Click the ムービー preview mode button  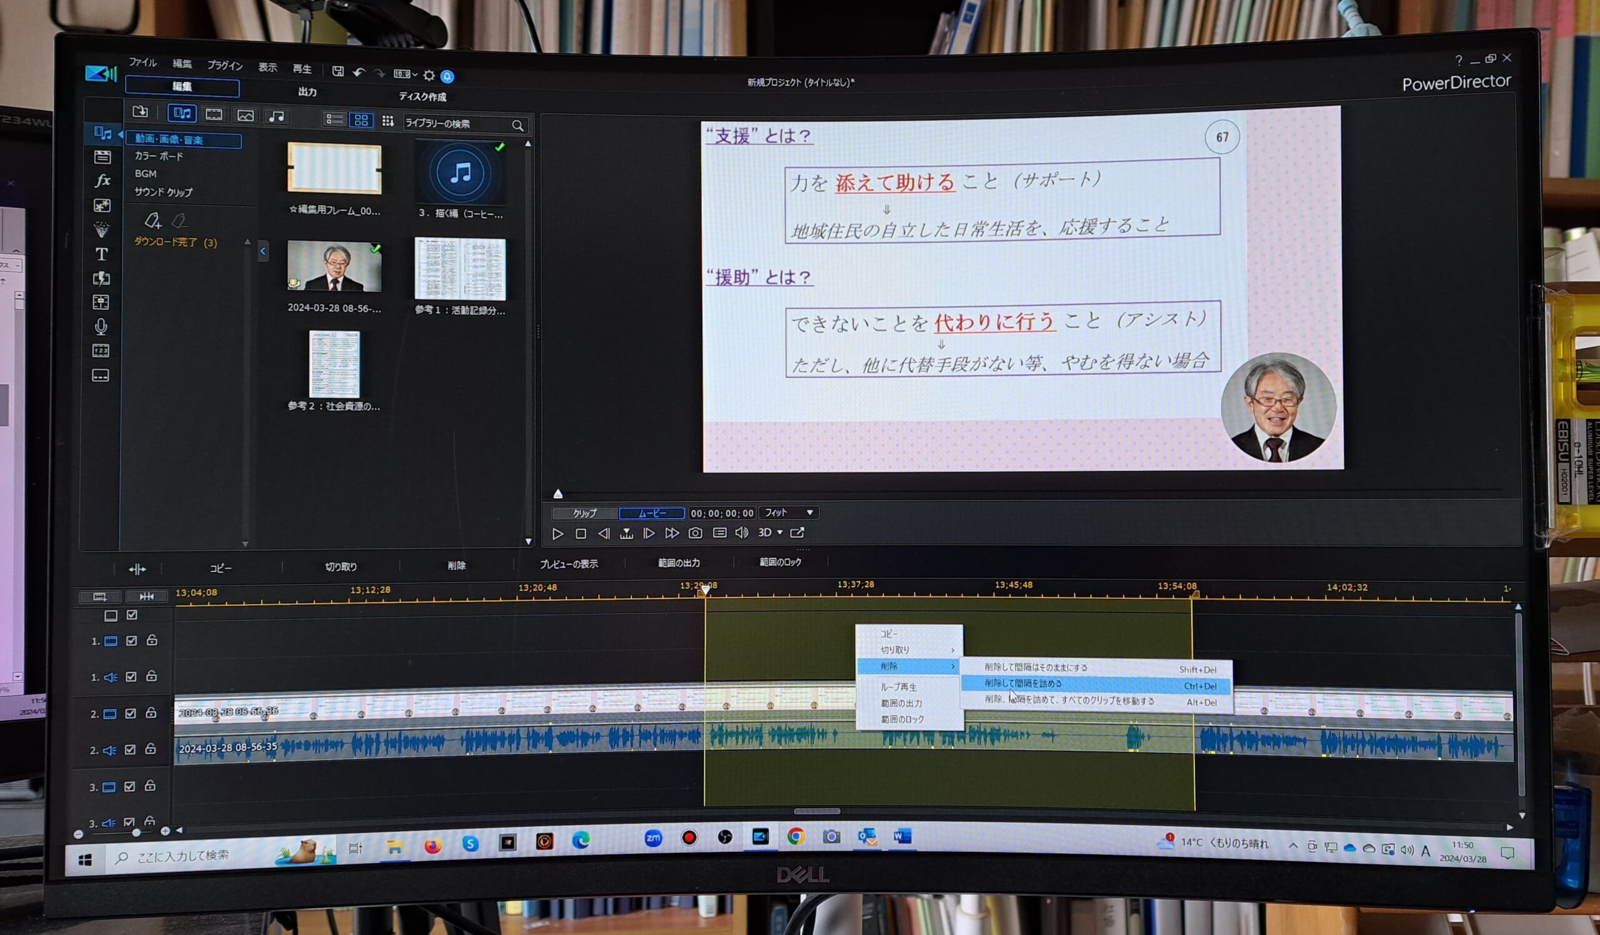tap(652, 513)
